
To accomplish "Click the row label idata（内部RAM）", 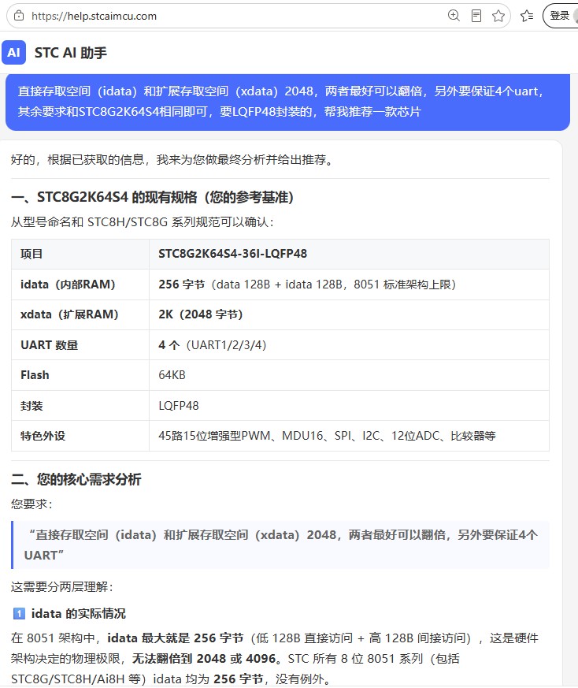I will pyautogui.click(x=80, y=284).
